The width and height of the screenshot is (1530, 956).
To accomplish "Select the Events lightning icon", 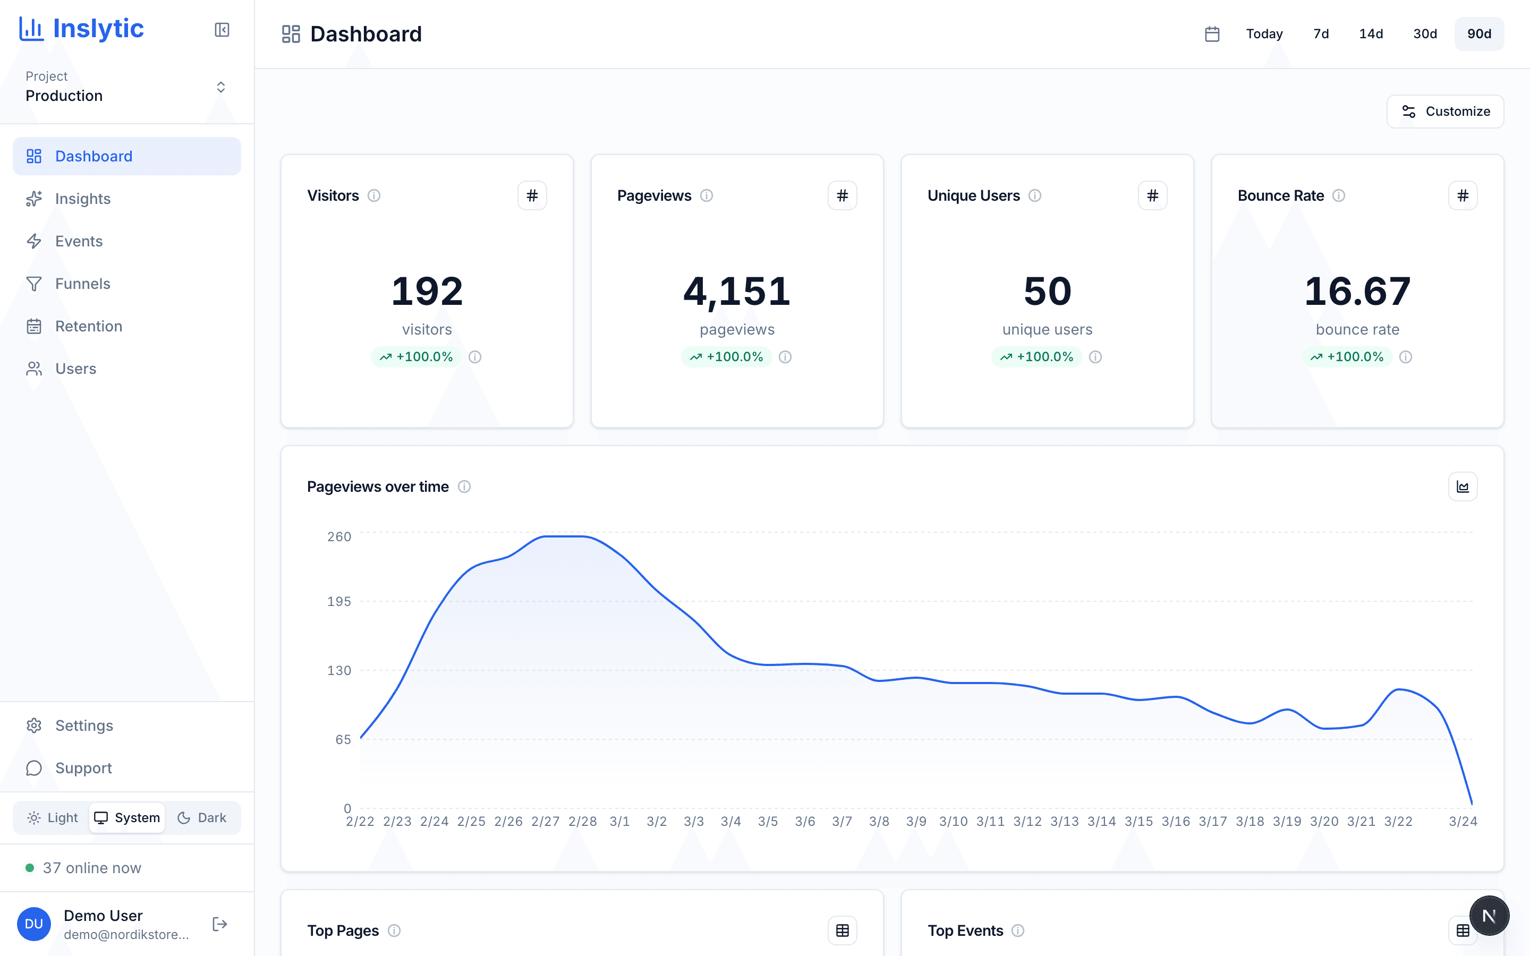I will [35, 241].
